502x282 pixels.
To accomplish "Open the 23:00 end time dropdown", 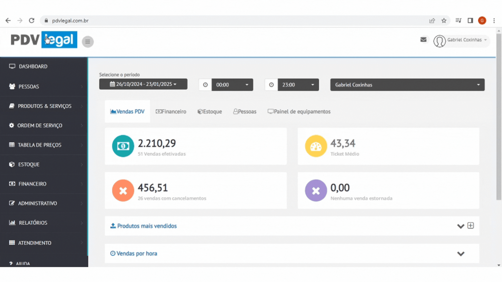I will click(298, 85).
